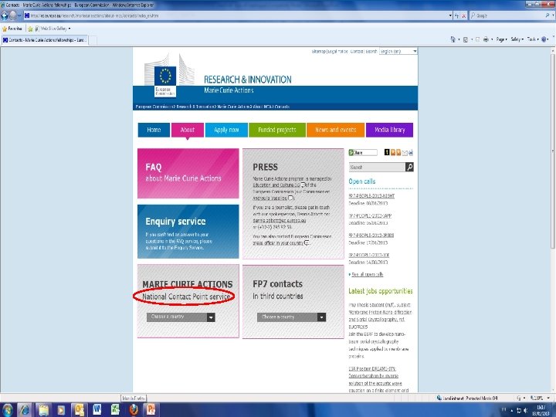The height and width of the screenshot is (417, 556).
Task: Open the Education and Culture DG link
Action: click(x=276, y=185)
